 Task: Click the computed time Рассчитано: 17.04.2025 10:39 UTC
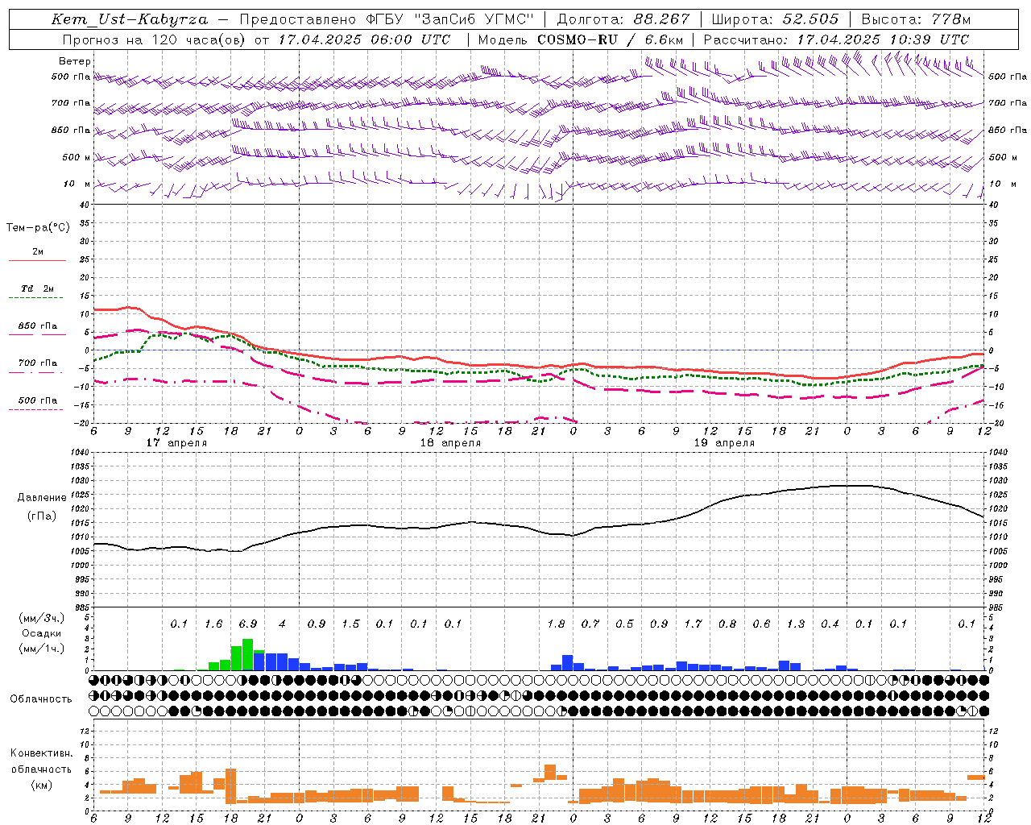(x=836, y=39)
